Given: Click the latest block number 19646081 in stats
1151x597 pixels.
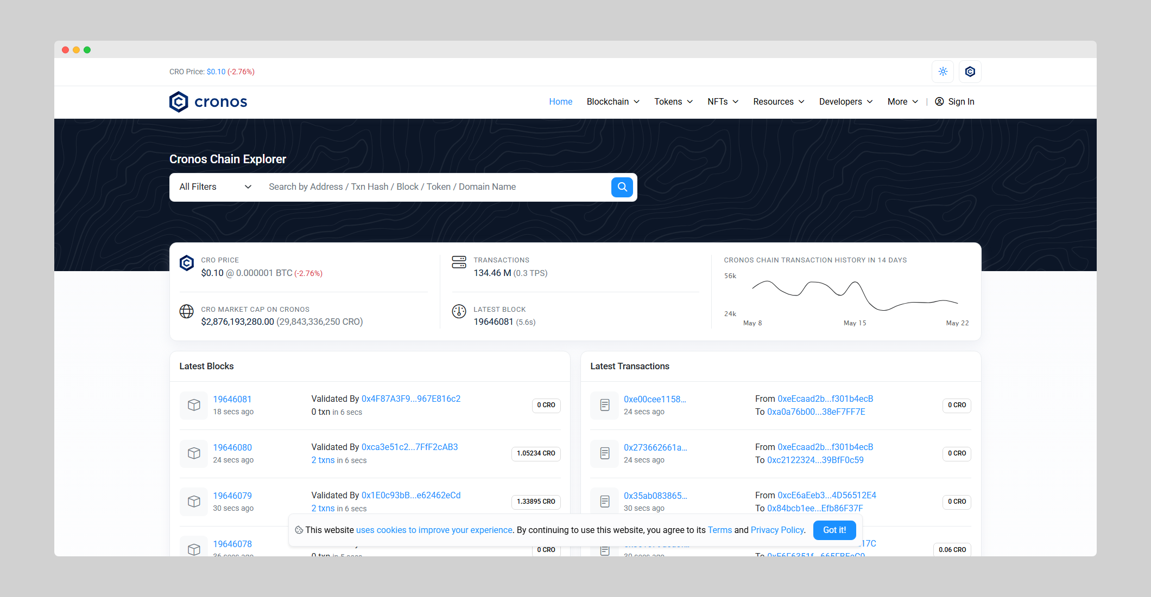Looking at the screenshot, I should [x=493, y=322].
